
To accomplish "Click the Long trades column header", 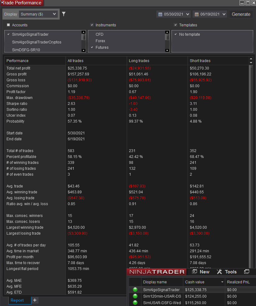I will coord(157,61).
